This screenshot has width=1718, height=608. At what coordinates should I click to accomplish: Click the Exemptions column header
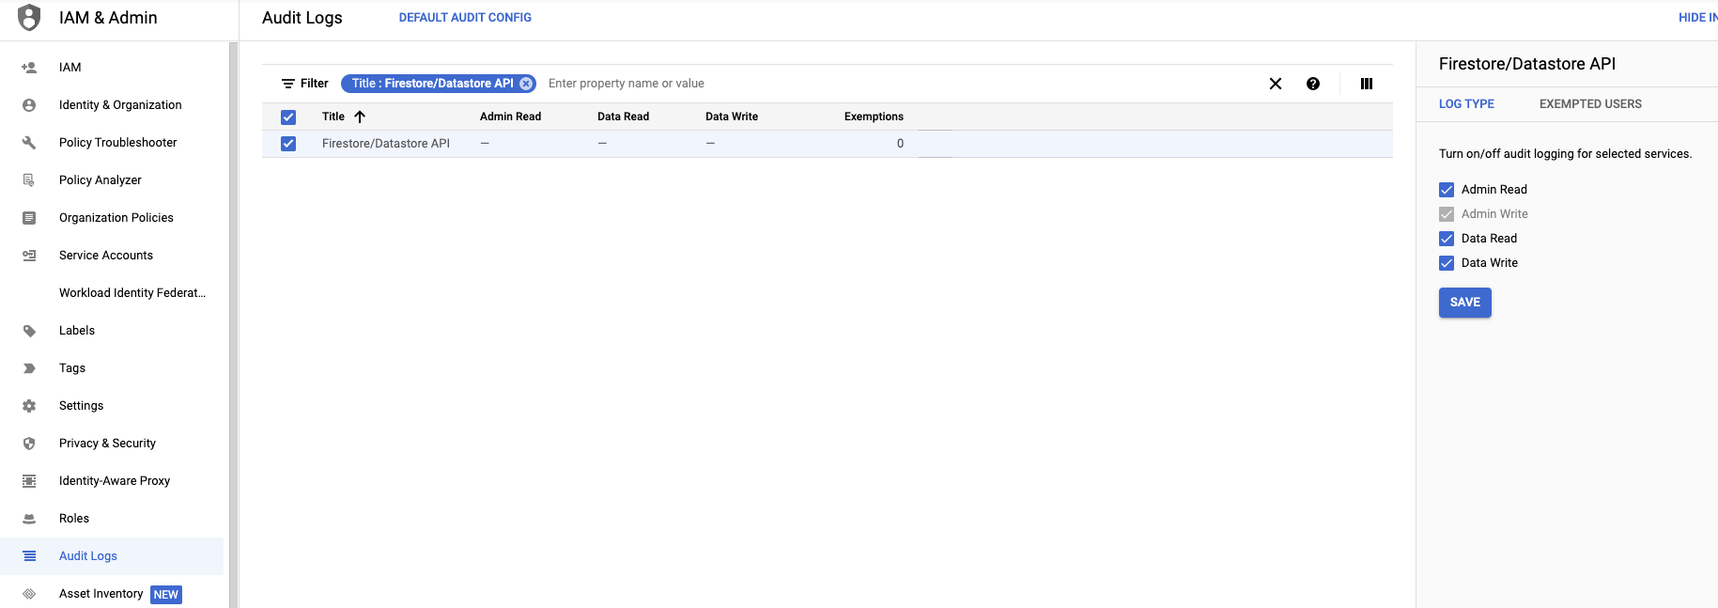874,117
